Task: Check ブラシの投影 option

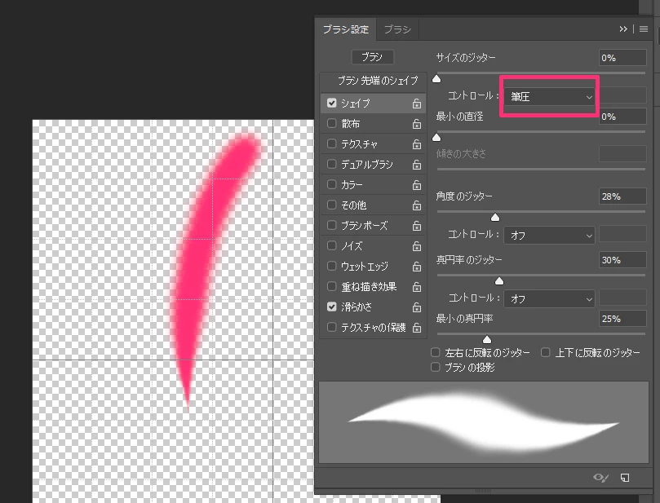Action: click(435, 367)
